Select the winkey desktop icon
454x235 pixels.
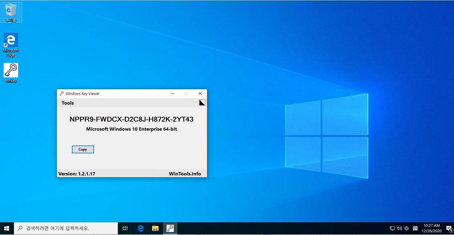(x=11, y=73)
